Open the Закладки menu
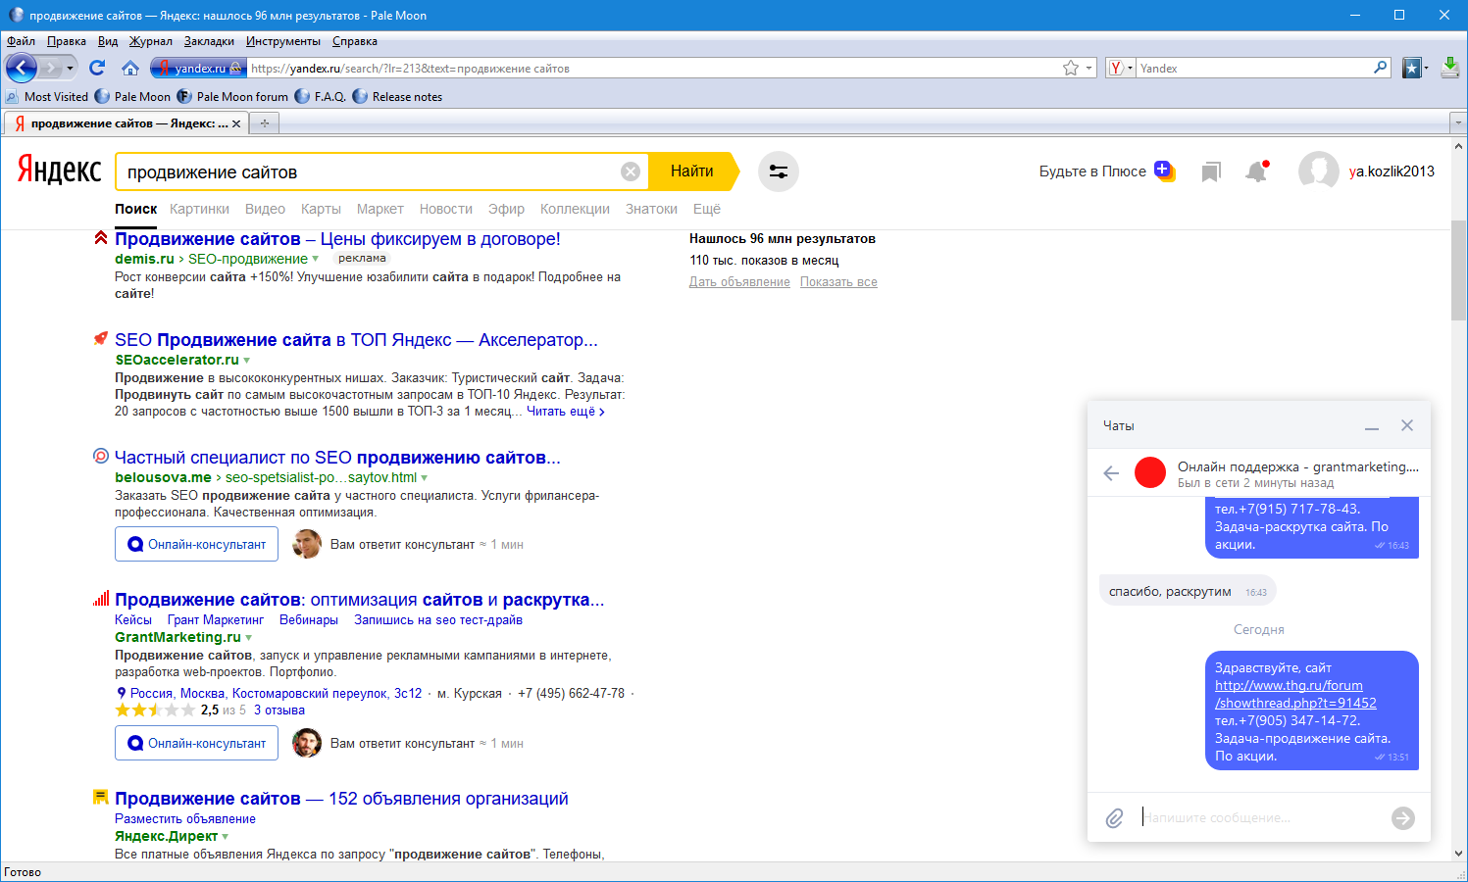Viewport: 1468px width, 882px height. click(209, 41)
